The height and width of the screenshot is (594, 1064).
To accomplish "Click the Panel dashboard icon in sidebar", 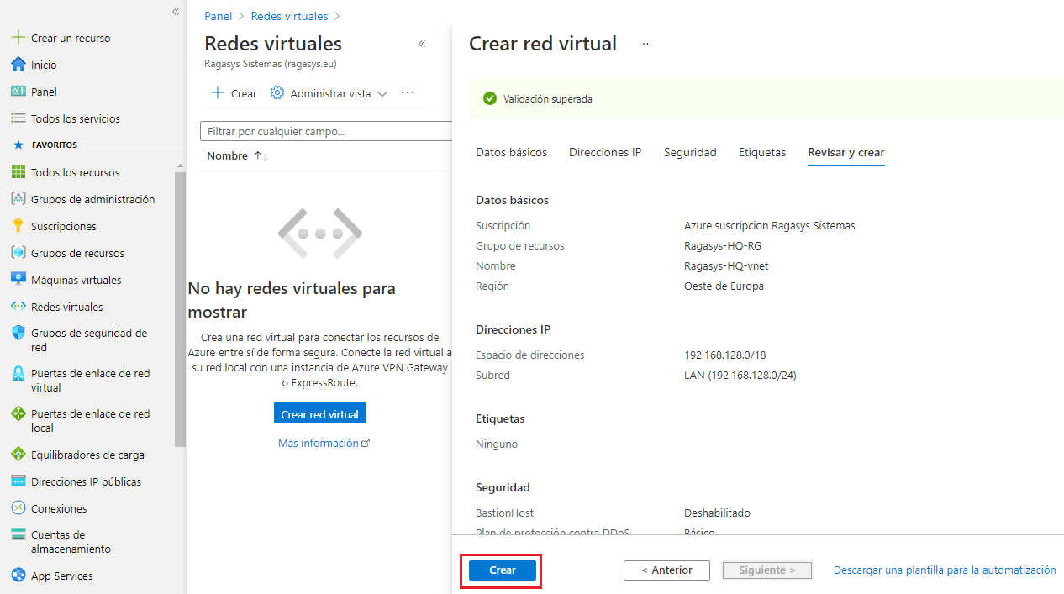I will click(x=18, y=92).
